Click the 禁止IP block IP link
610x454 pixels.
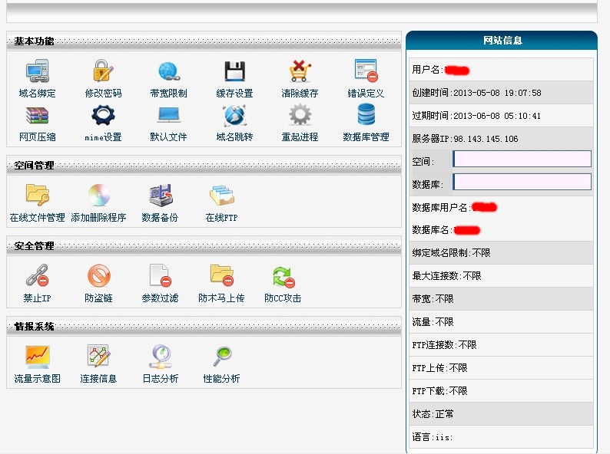[x=37, y=298]
